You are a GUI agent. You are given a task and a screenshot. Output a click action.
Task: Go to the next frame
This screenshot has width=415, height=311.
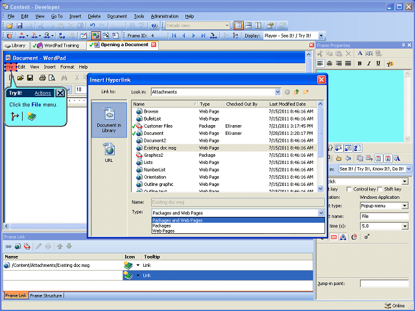point(193,36)
